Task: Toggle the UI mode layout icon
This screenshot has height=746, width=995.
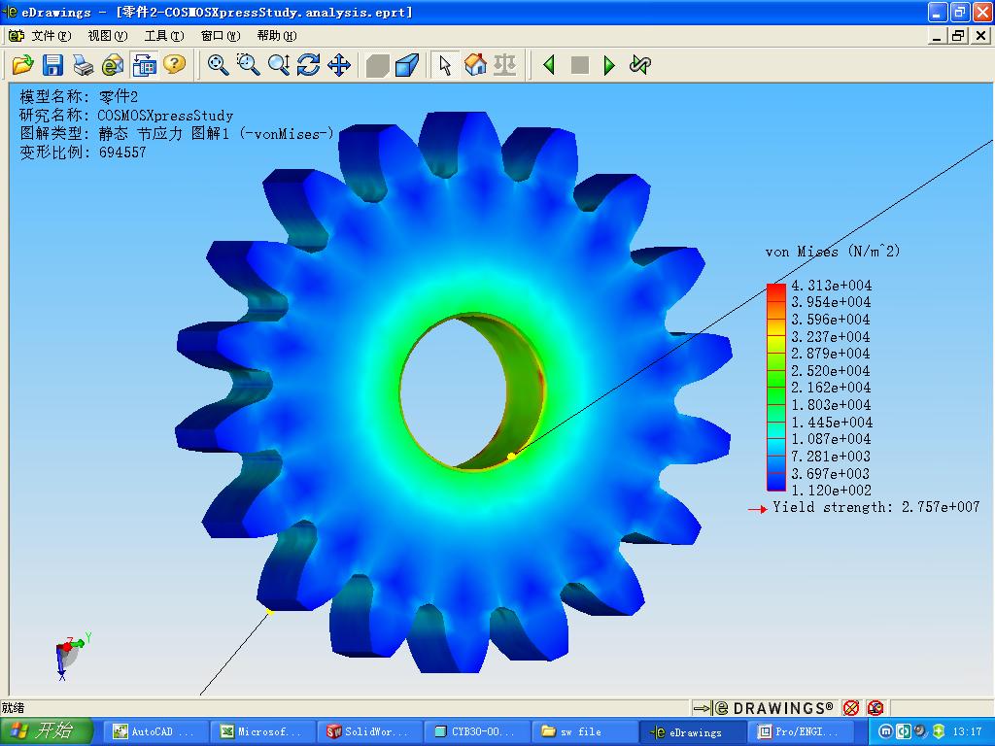Action: tap(144, 65)
